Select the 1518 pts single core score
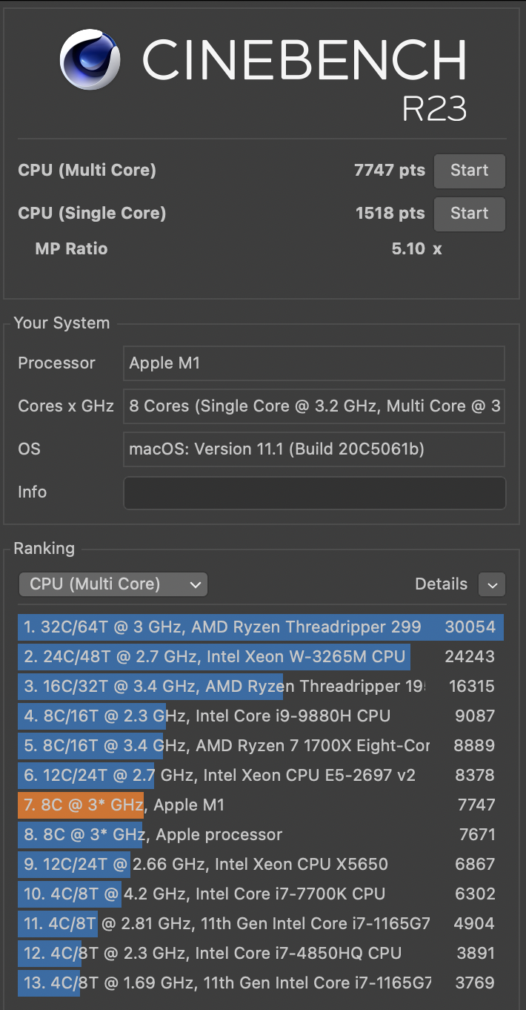Viewport: 526px width, 1010px height. 390,214
